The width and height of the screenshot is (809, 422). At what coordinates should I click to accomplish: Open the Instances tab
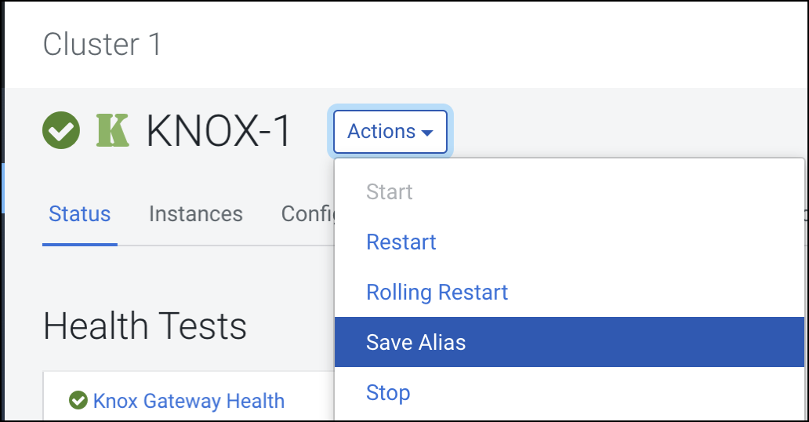coord(195,213)
